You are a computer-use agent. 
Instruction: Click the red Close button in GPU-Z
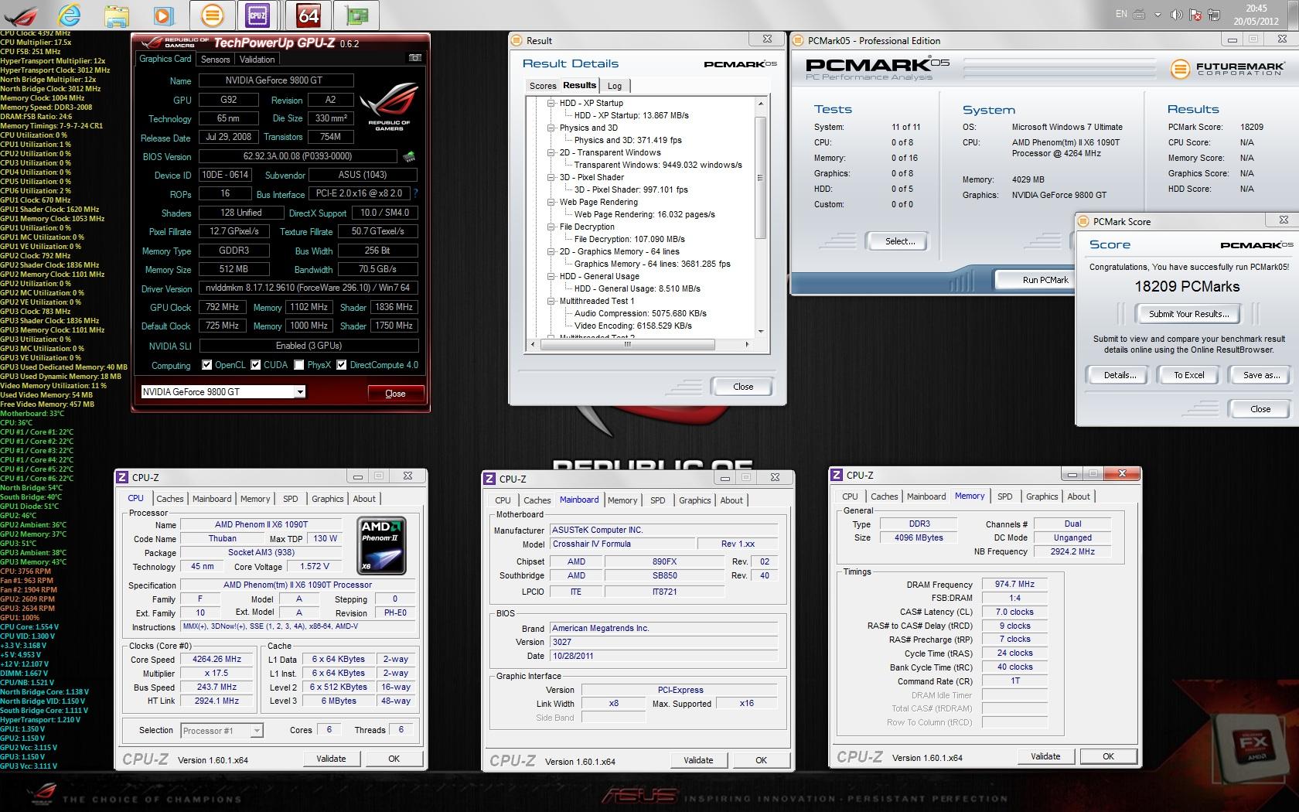[395, 394]
